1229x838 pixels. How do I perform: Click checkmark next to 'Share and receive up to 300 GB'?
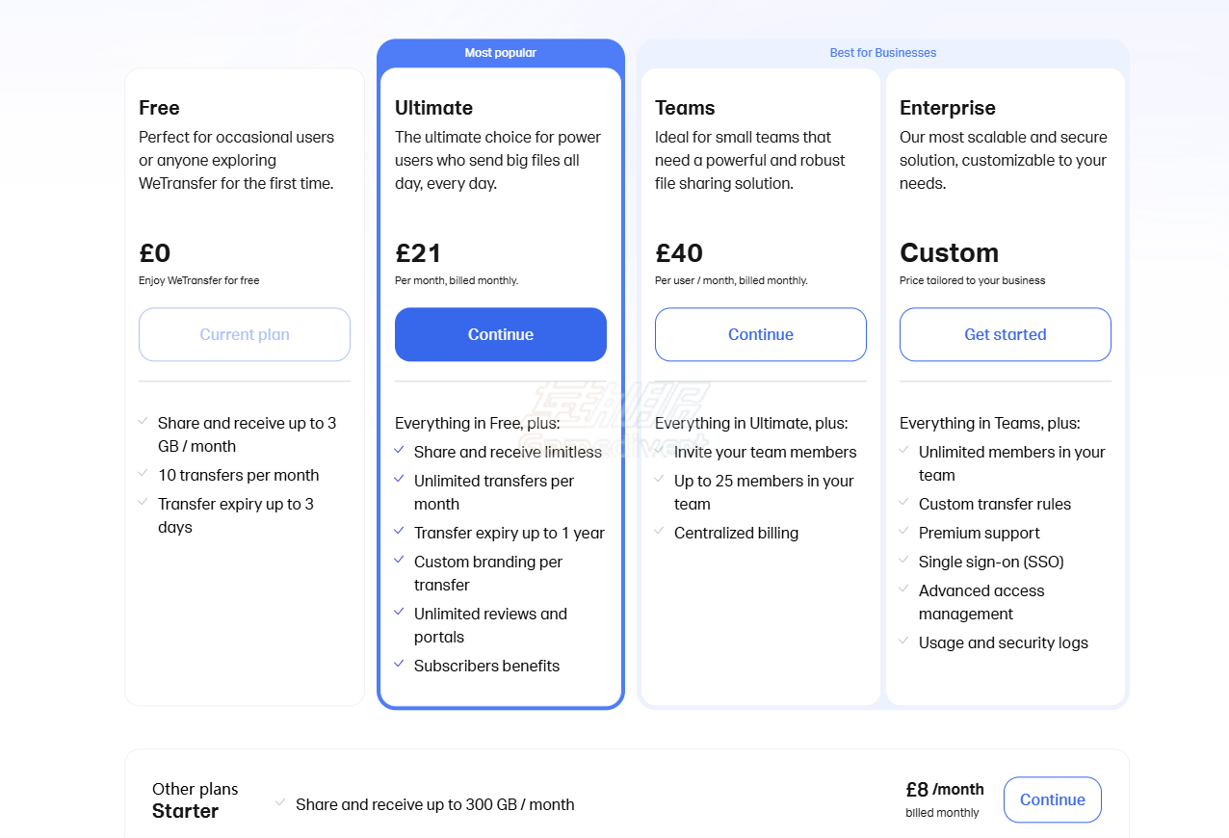point(280,802)
